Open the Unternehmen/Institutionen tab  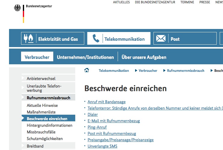point(85,57)
